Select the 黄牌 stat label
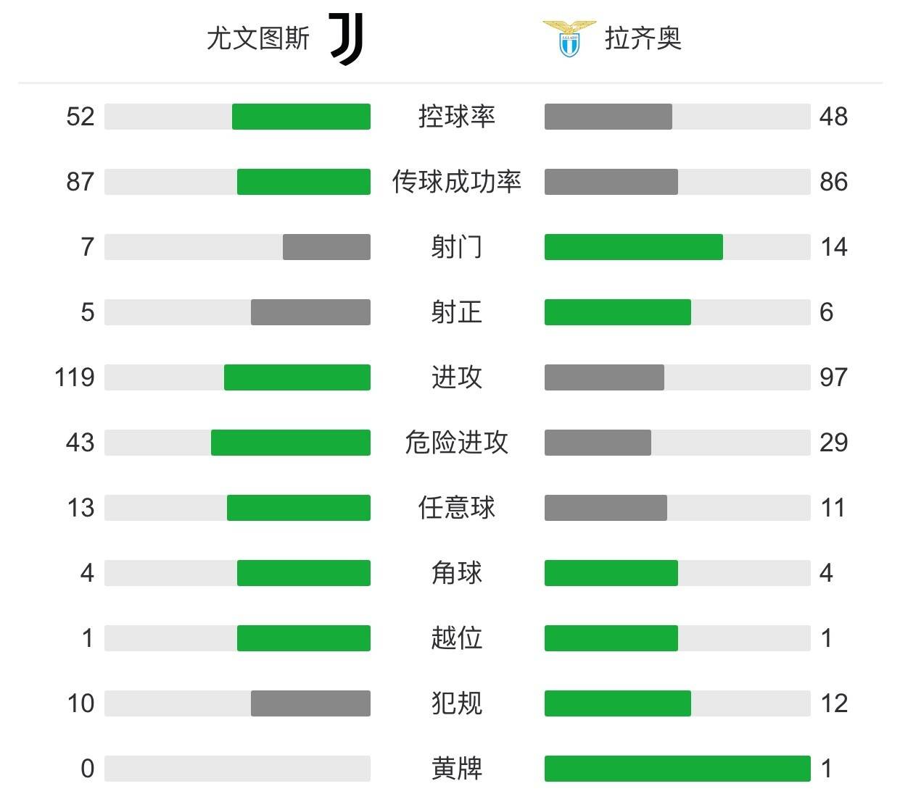The width and height of the screenshot is (900, 794). pos(457,769)
